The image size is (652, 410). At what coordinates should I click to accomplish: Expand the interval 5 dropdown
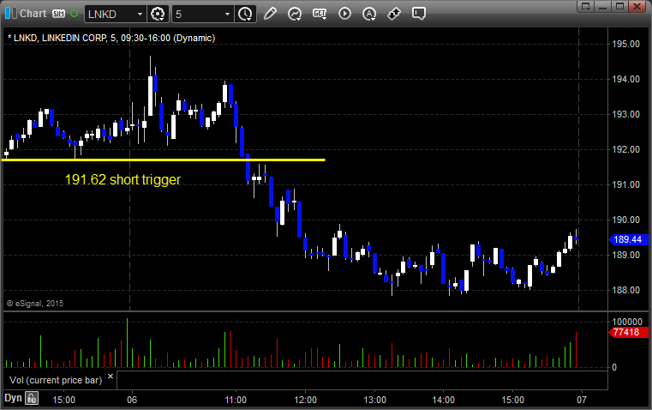(227, 14)
